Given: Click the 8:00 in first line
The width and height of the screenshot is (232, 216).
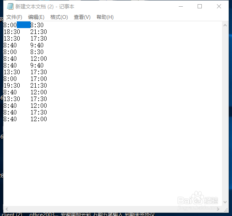Looking at the screenshot, I should click(10, 25).
